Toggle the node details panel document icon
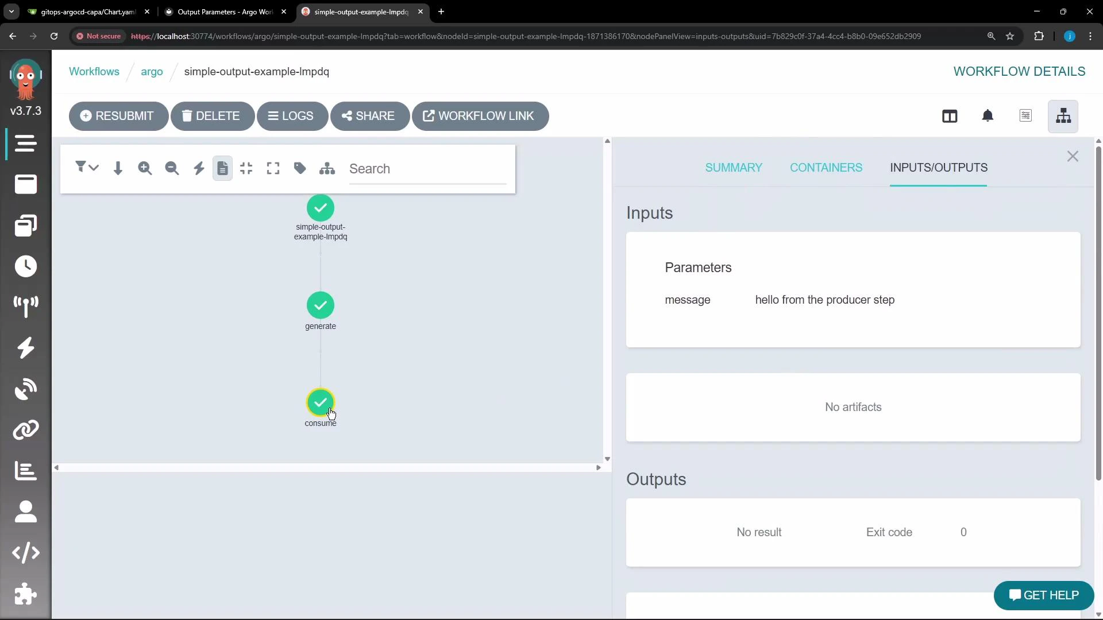Viewport: 1103px width, 620px height. point(222,168)
